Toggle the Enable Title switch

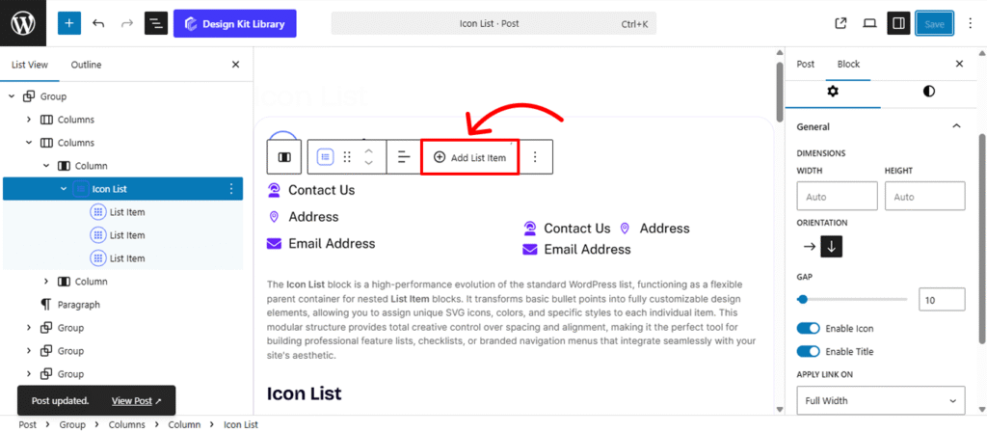point(809,352)
